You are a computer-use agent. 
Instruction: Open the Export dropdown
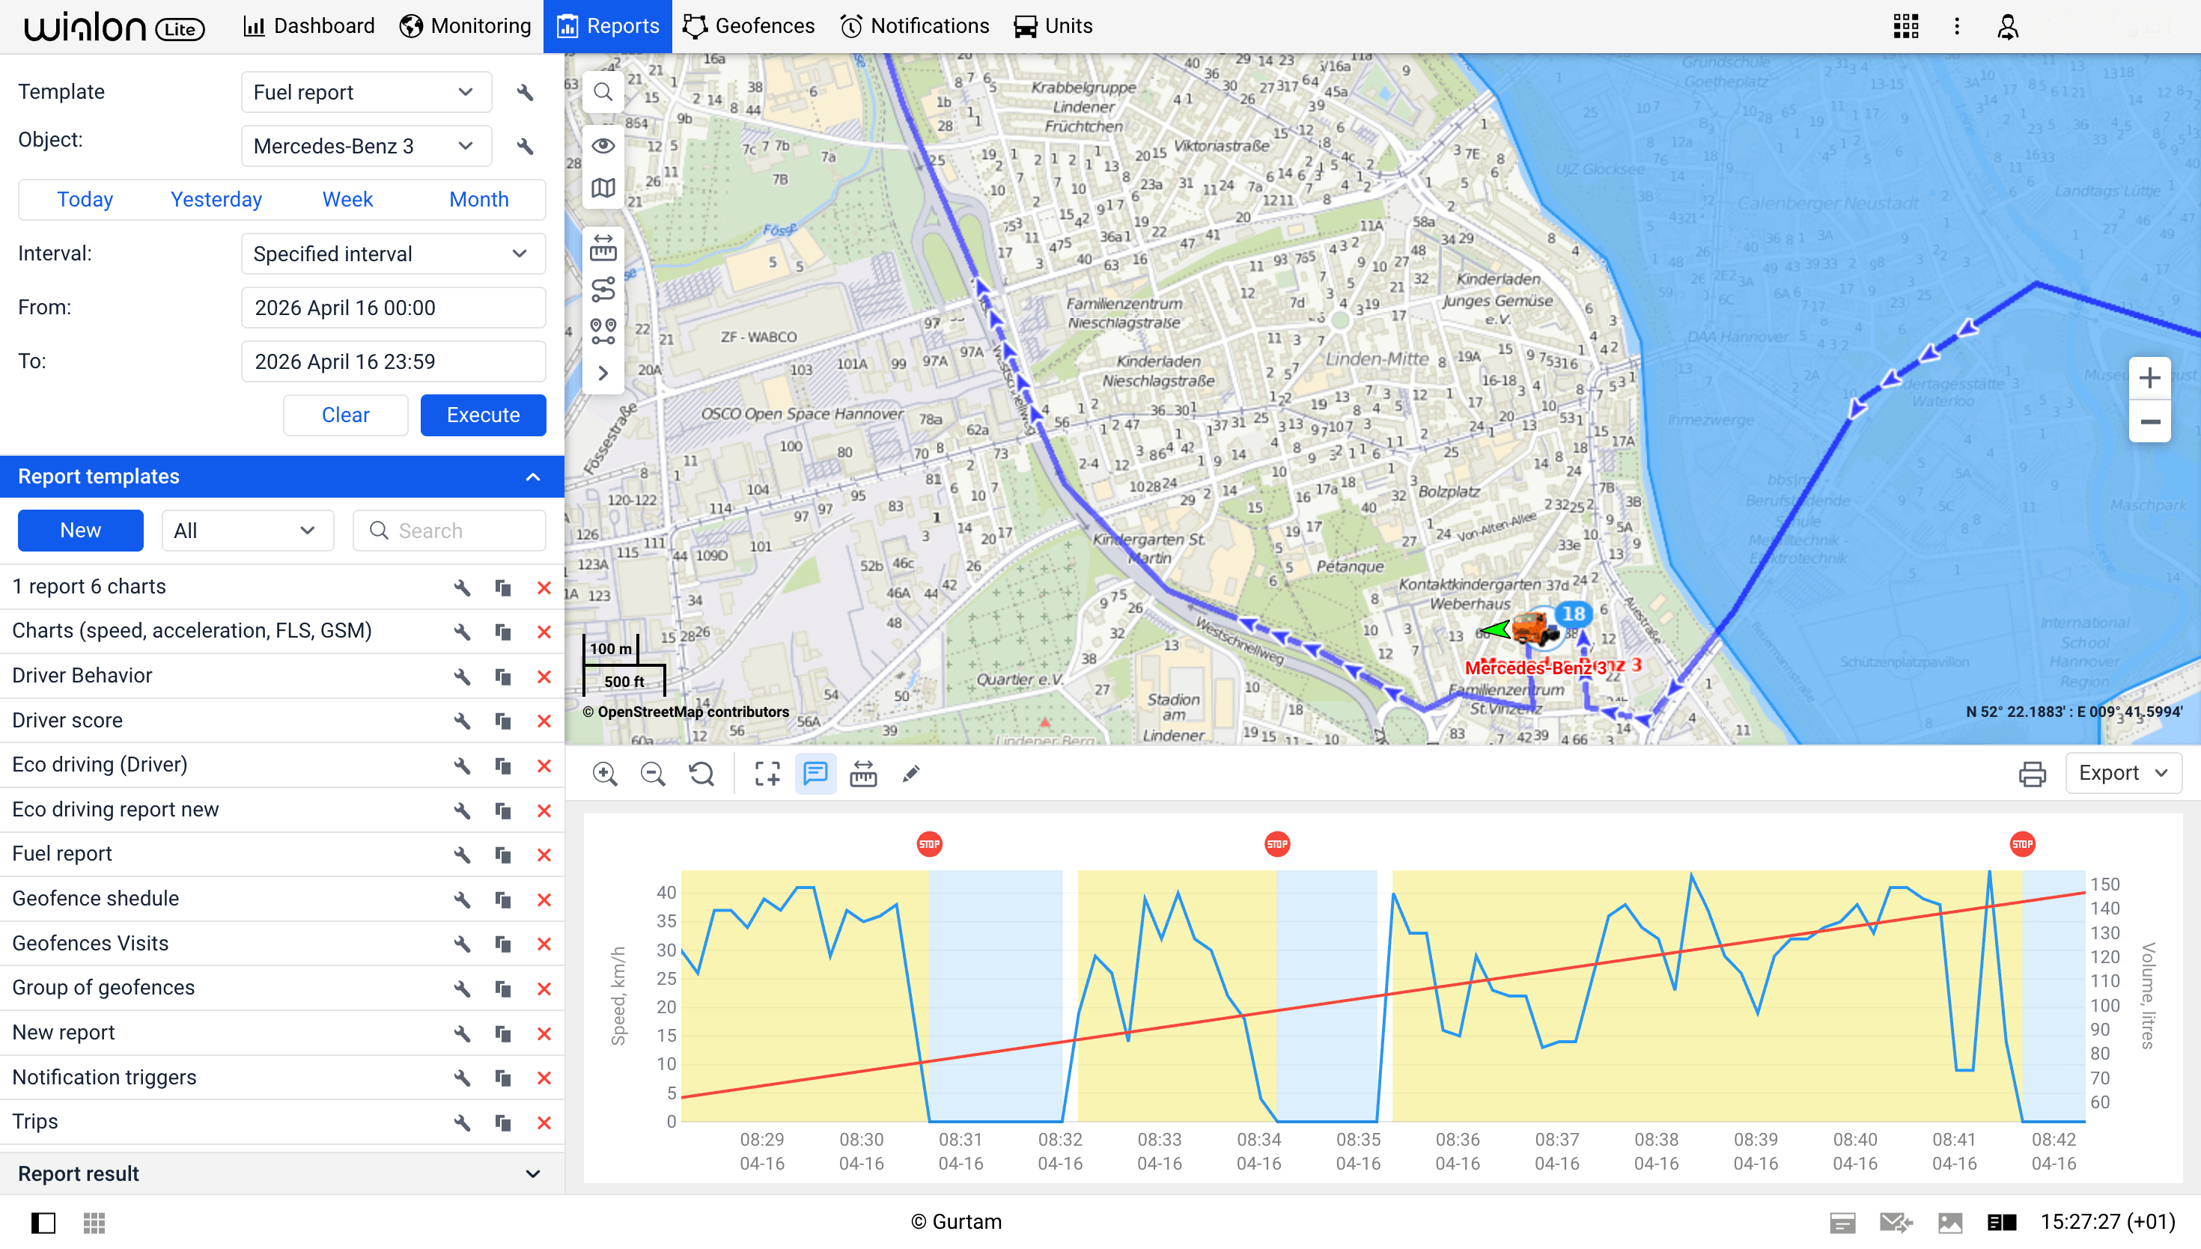tap(2123, 774)
